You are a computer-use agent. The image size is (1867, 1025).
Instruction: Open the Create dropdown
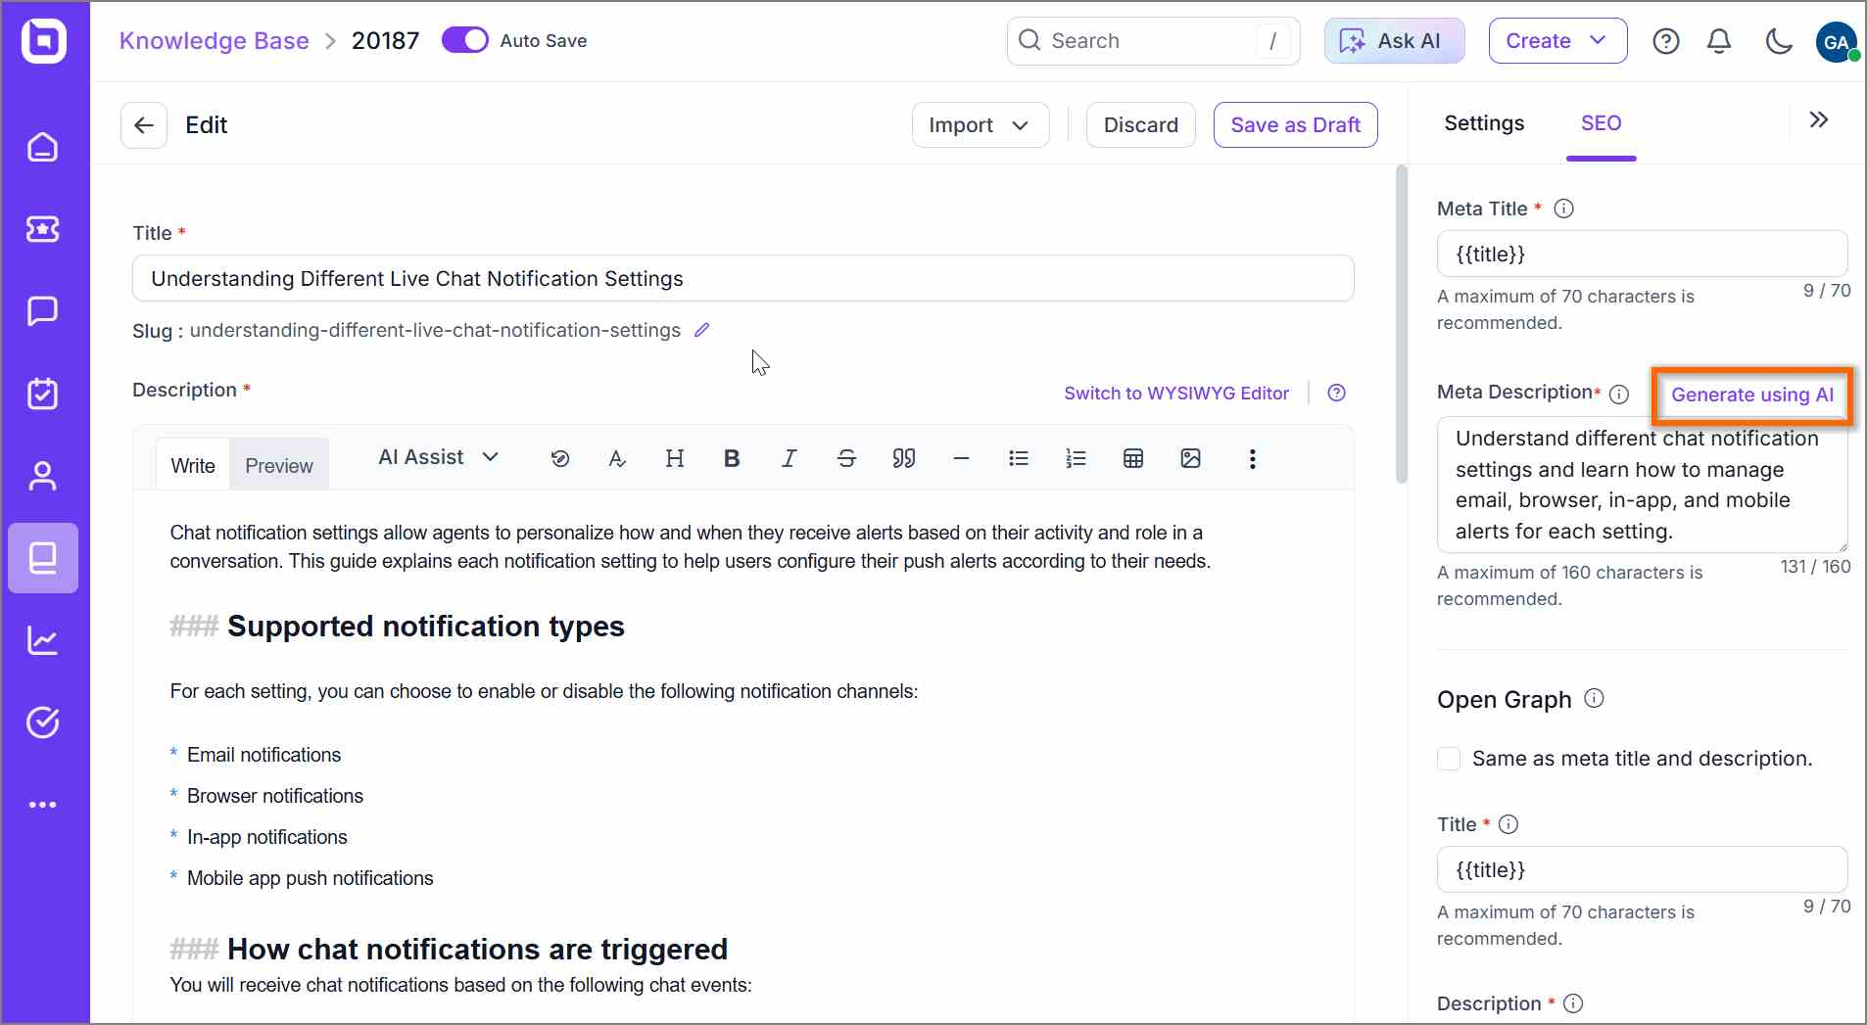(x=1557, y=41)
